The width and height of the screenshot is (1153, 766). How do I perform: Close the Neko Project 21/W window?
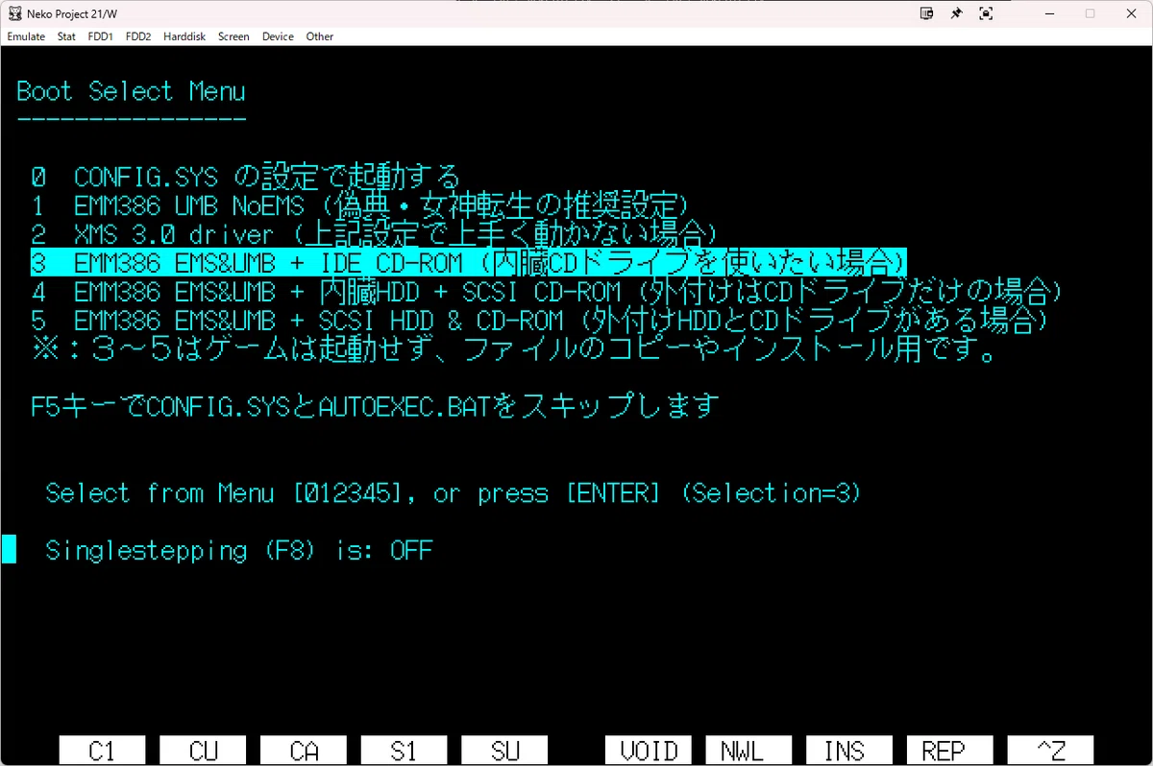click(1132, 13)
